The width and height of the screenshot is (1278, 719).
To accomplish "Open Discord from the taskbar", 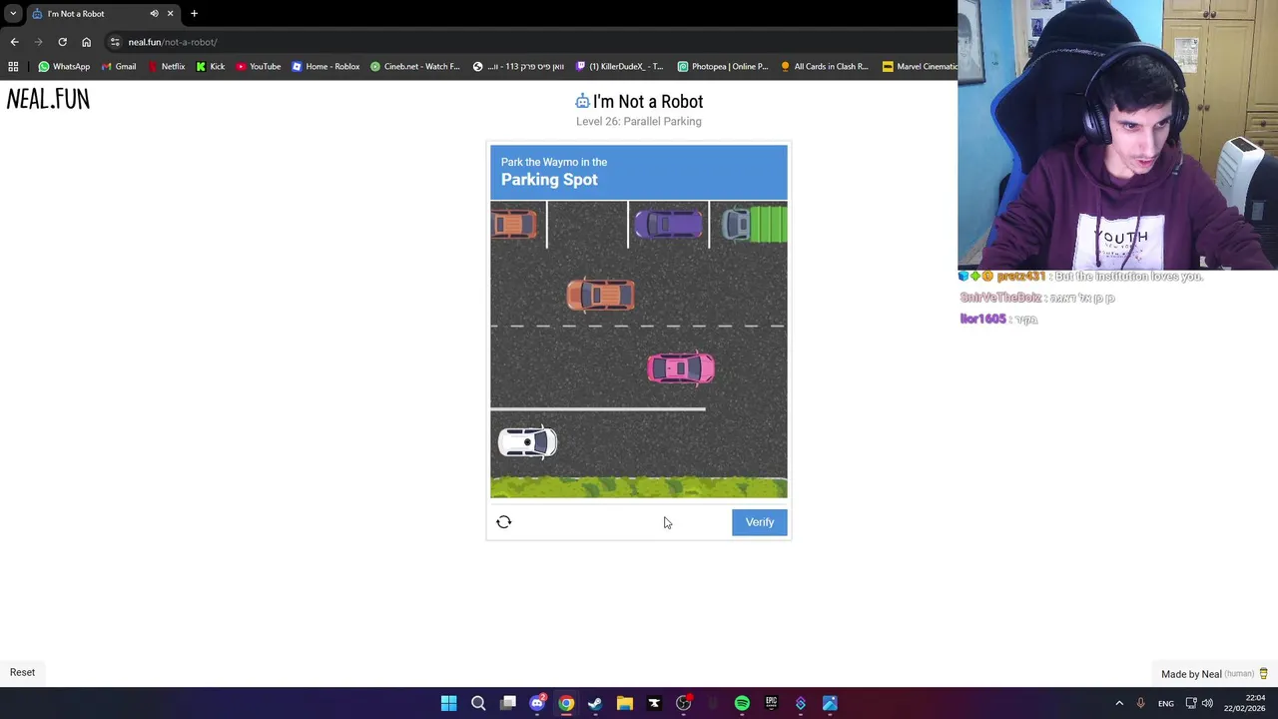I will tap(537, 703).
